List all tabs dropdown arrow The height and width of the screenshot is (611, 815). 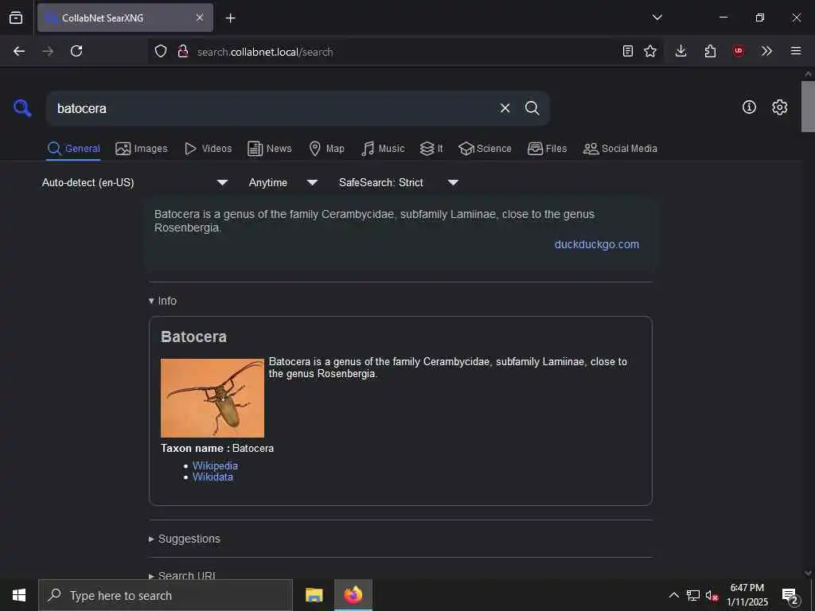657,18
